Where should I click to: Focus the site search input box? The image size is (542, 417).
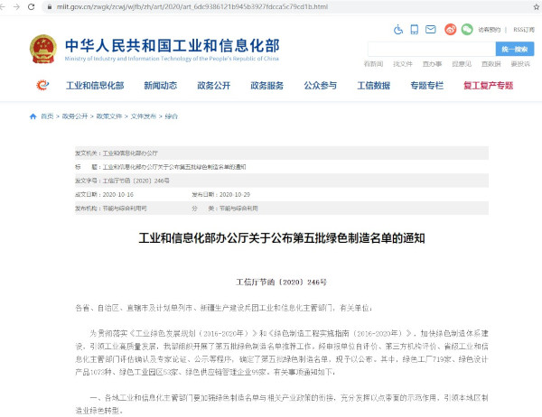pos(432,49)
